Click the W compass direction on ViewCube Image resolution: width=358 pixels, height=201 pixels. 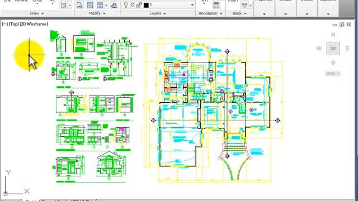point(319,49)
